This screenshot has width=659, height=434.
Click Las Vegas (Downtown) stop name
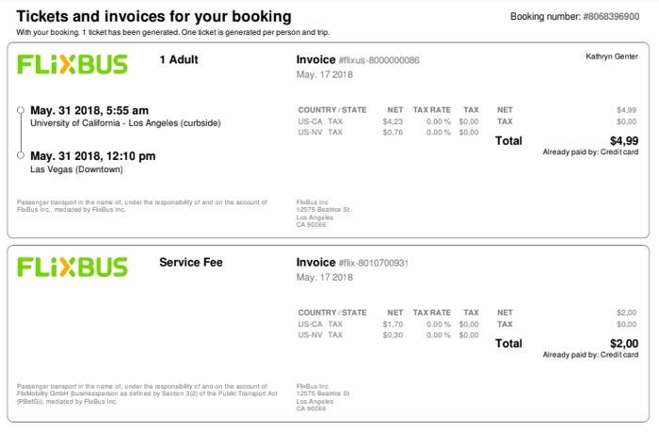click(x=76, y=169)
